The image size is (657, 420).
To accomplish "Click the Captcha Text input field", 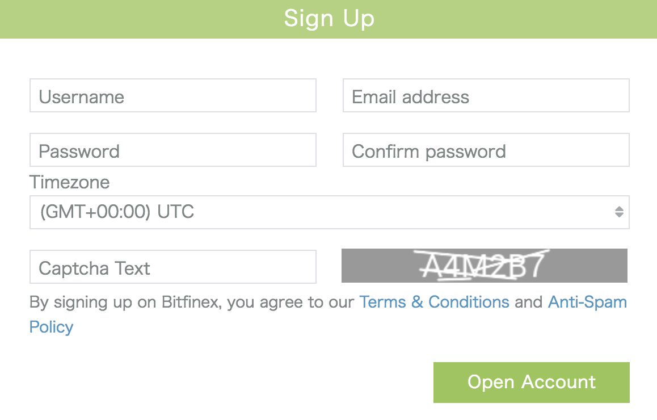I will click(x=172, y=267).
